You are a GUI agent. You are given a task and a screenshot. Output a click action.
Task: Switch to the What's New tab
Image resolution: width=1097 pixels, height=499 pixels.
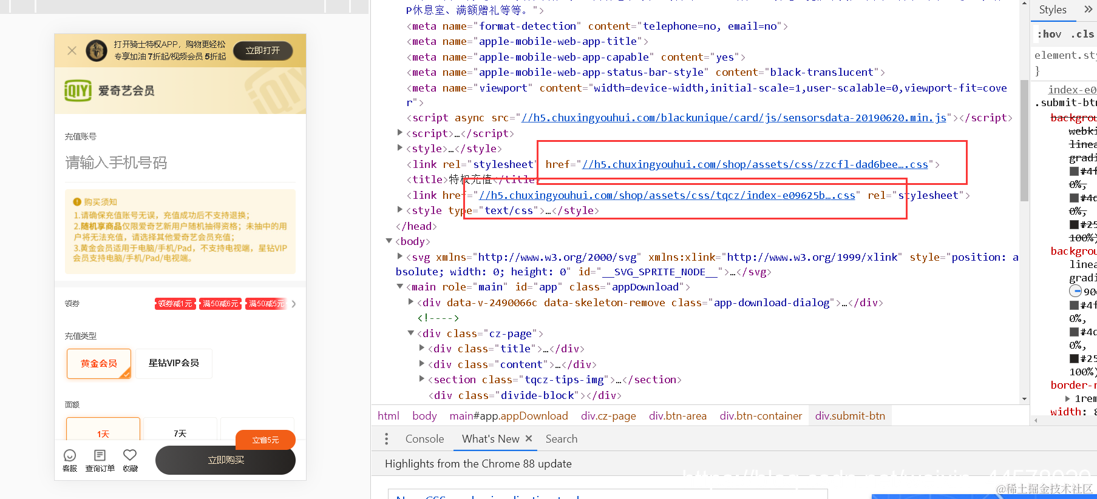point(491,439)
